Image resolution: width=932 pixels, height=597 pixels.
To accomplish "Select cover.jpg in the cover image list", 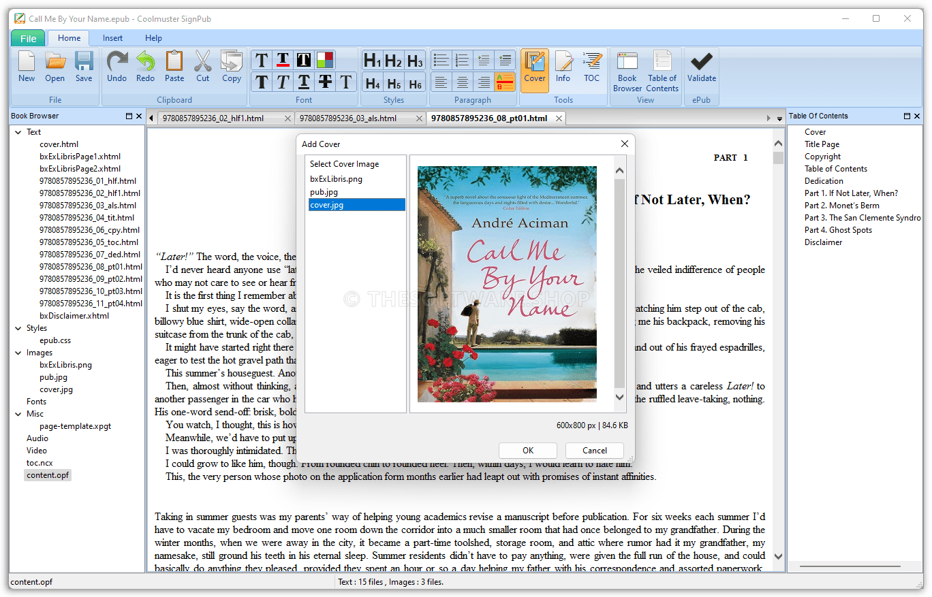I will tap(357, 205).
